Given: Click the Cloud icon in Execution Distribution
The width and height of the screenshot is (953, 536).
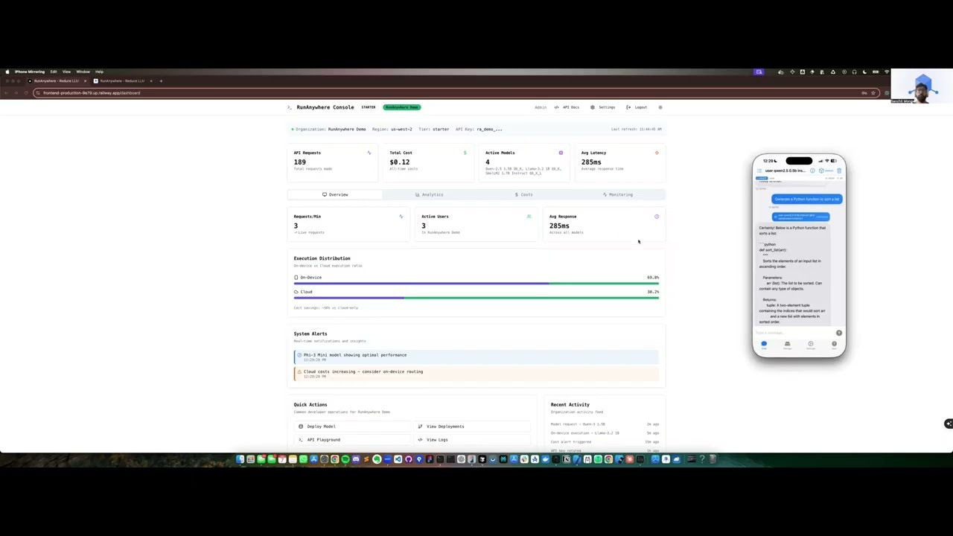Looking at the screenshot, I should [x=296, y=292].
